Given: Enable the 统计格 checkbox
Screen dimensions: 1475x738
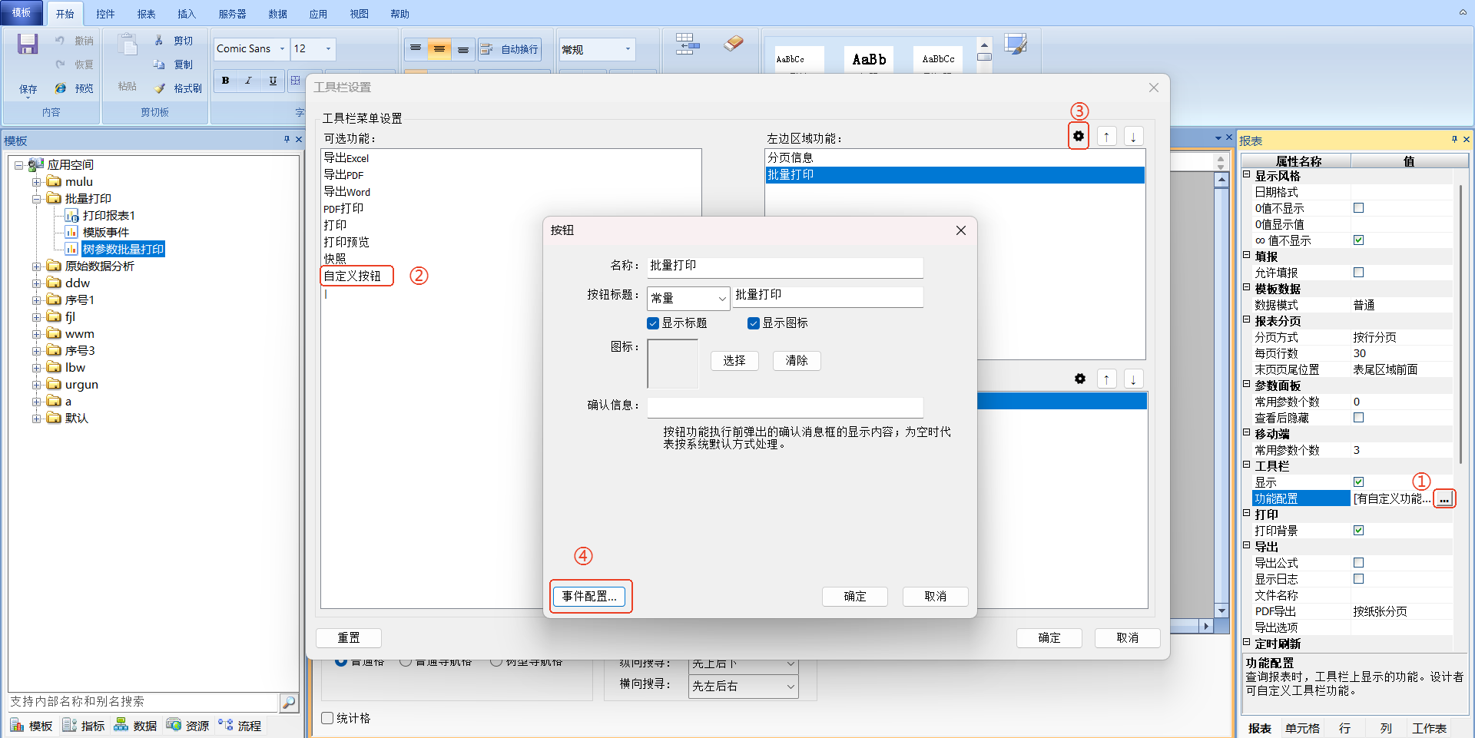Looking at the screenshot, I should 328,718.
